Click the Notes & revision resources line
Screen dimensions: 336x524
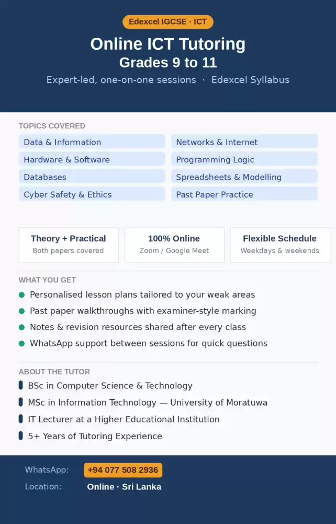pos(138,327)
